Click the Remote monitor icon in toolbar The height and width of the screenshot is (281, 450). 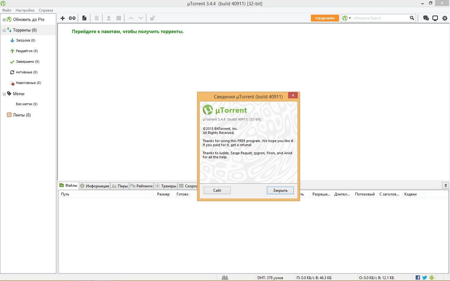435,18
